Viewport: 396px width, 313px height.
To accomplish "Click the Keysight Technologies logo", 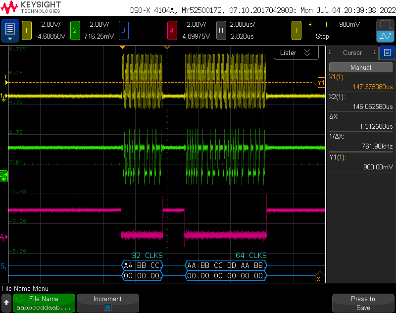I will pyautogui.click(x=31, y=7).
